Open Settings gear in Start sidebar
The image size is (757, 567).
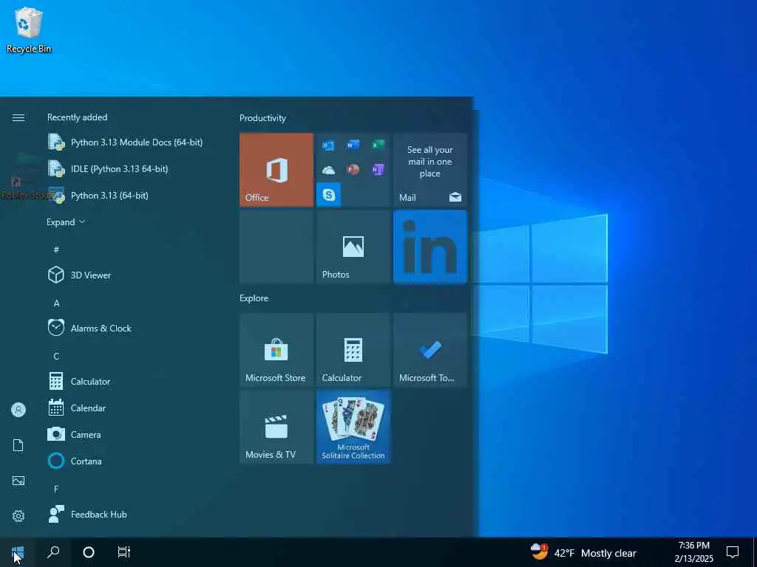(18, 516)
